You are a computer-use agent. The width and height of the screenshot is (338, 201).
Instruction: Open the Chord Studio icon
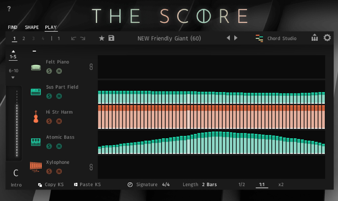coord(259,38)
